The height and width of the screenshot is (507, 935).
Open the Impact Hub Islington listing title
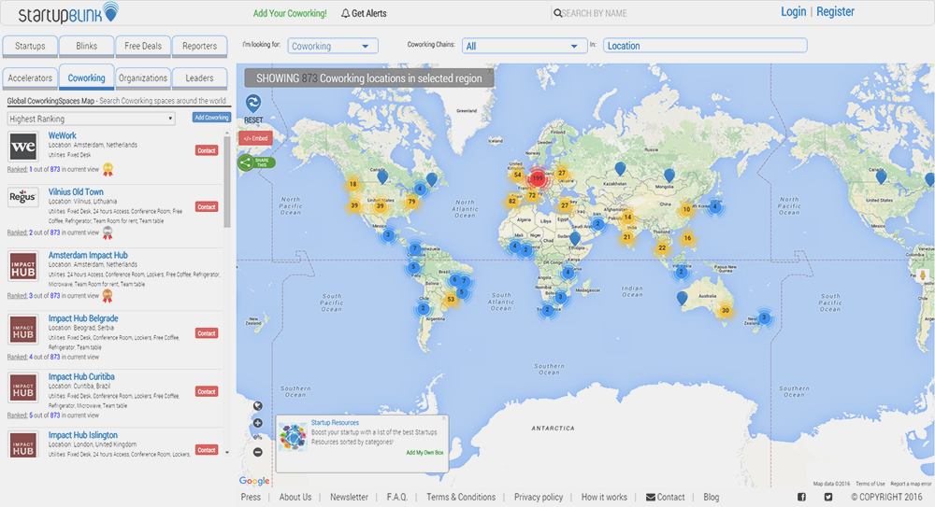pos(83,435)
